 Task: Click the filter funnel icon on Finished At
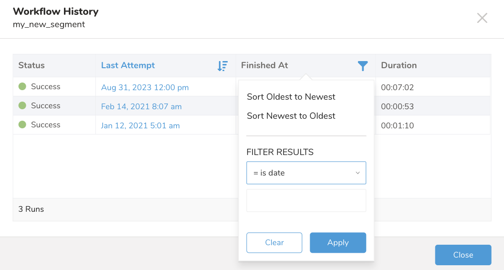click(363, 66)
